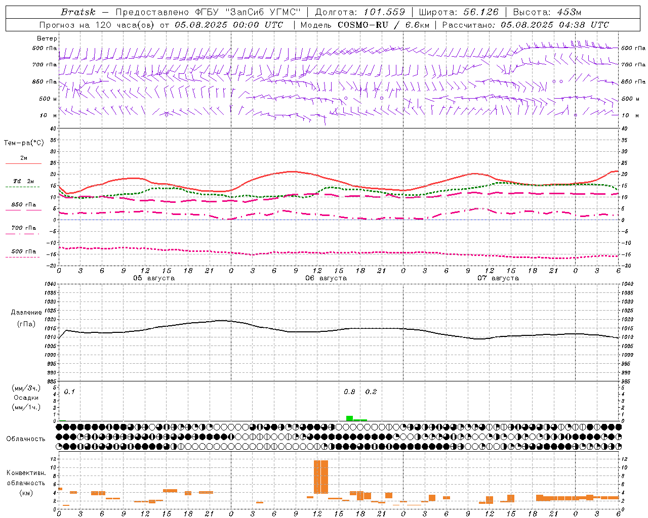The height and width of the screenshot is (518, 648).
Task: Click the '(гПа)' unit under Давление
Action: click(x=26, y=324)
